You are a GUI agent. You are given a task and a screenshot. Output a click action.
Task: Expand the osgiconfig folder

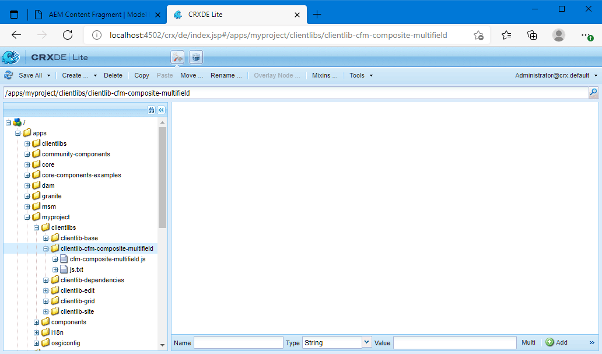pyautogui.click(x=37, y=344)
